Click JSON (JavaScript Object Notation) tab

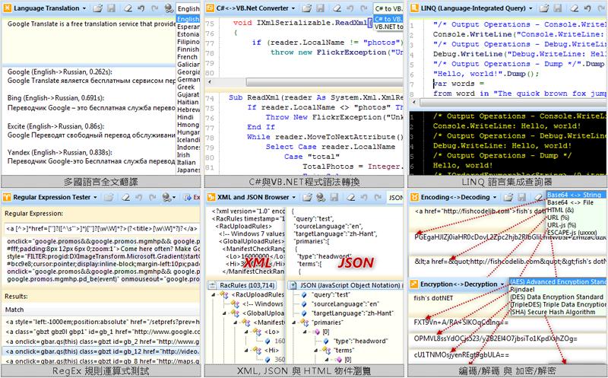[345, 285]
